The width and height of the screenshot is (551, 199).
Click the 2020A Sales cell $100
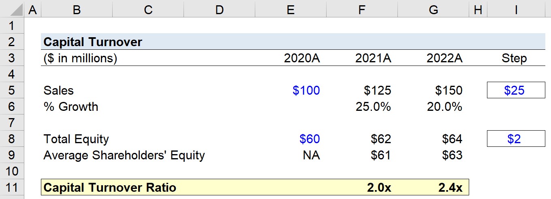point(290,91)
